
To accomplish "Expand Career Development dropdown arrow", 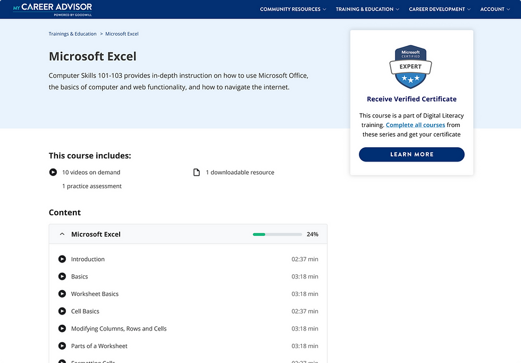I will 469,9.
